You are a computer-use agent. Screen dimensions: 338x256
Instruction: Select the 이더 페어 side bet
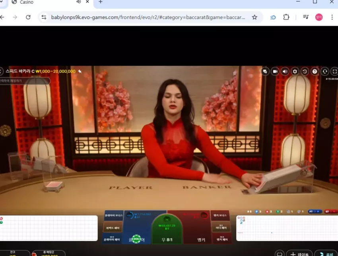(221, 227)
